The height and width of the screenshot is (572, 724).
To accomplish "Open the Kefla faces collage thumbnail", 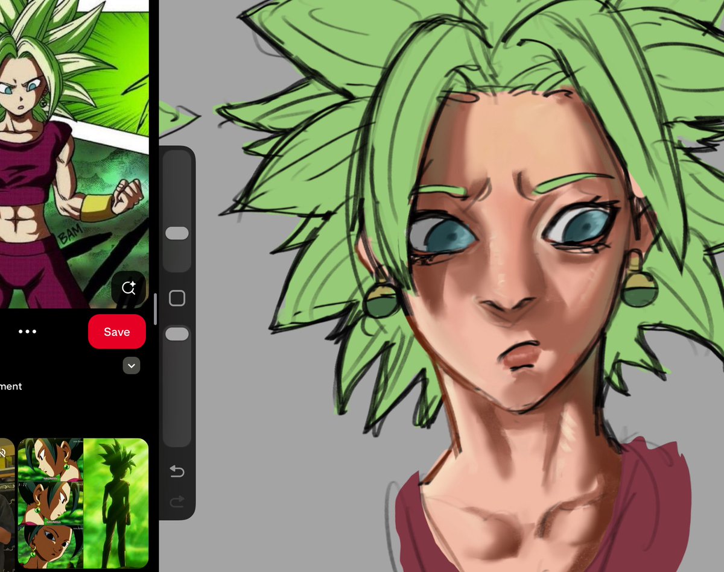I will pyautogui.click(x=50, y=503).
